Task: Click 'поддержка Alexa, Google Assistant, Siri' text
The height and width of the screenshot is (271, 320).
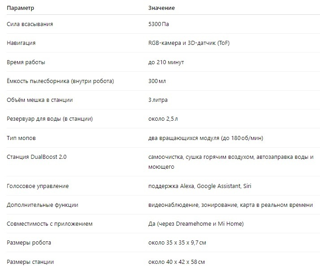Action: pyautogui.click(x=200, y=186)
